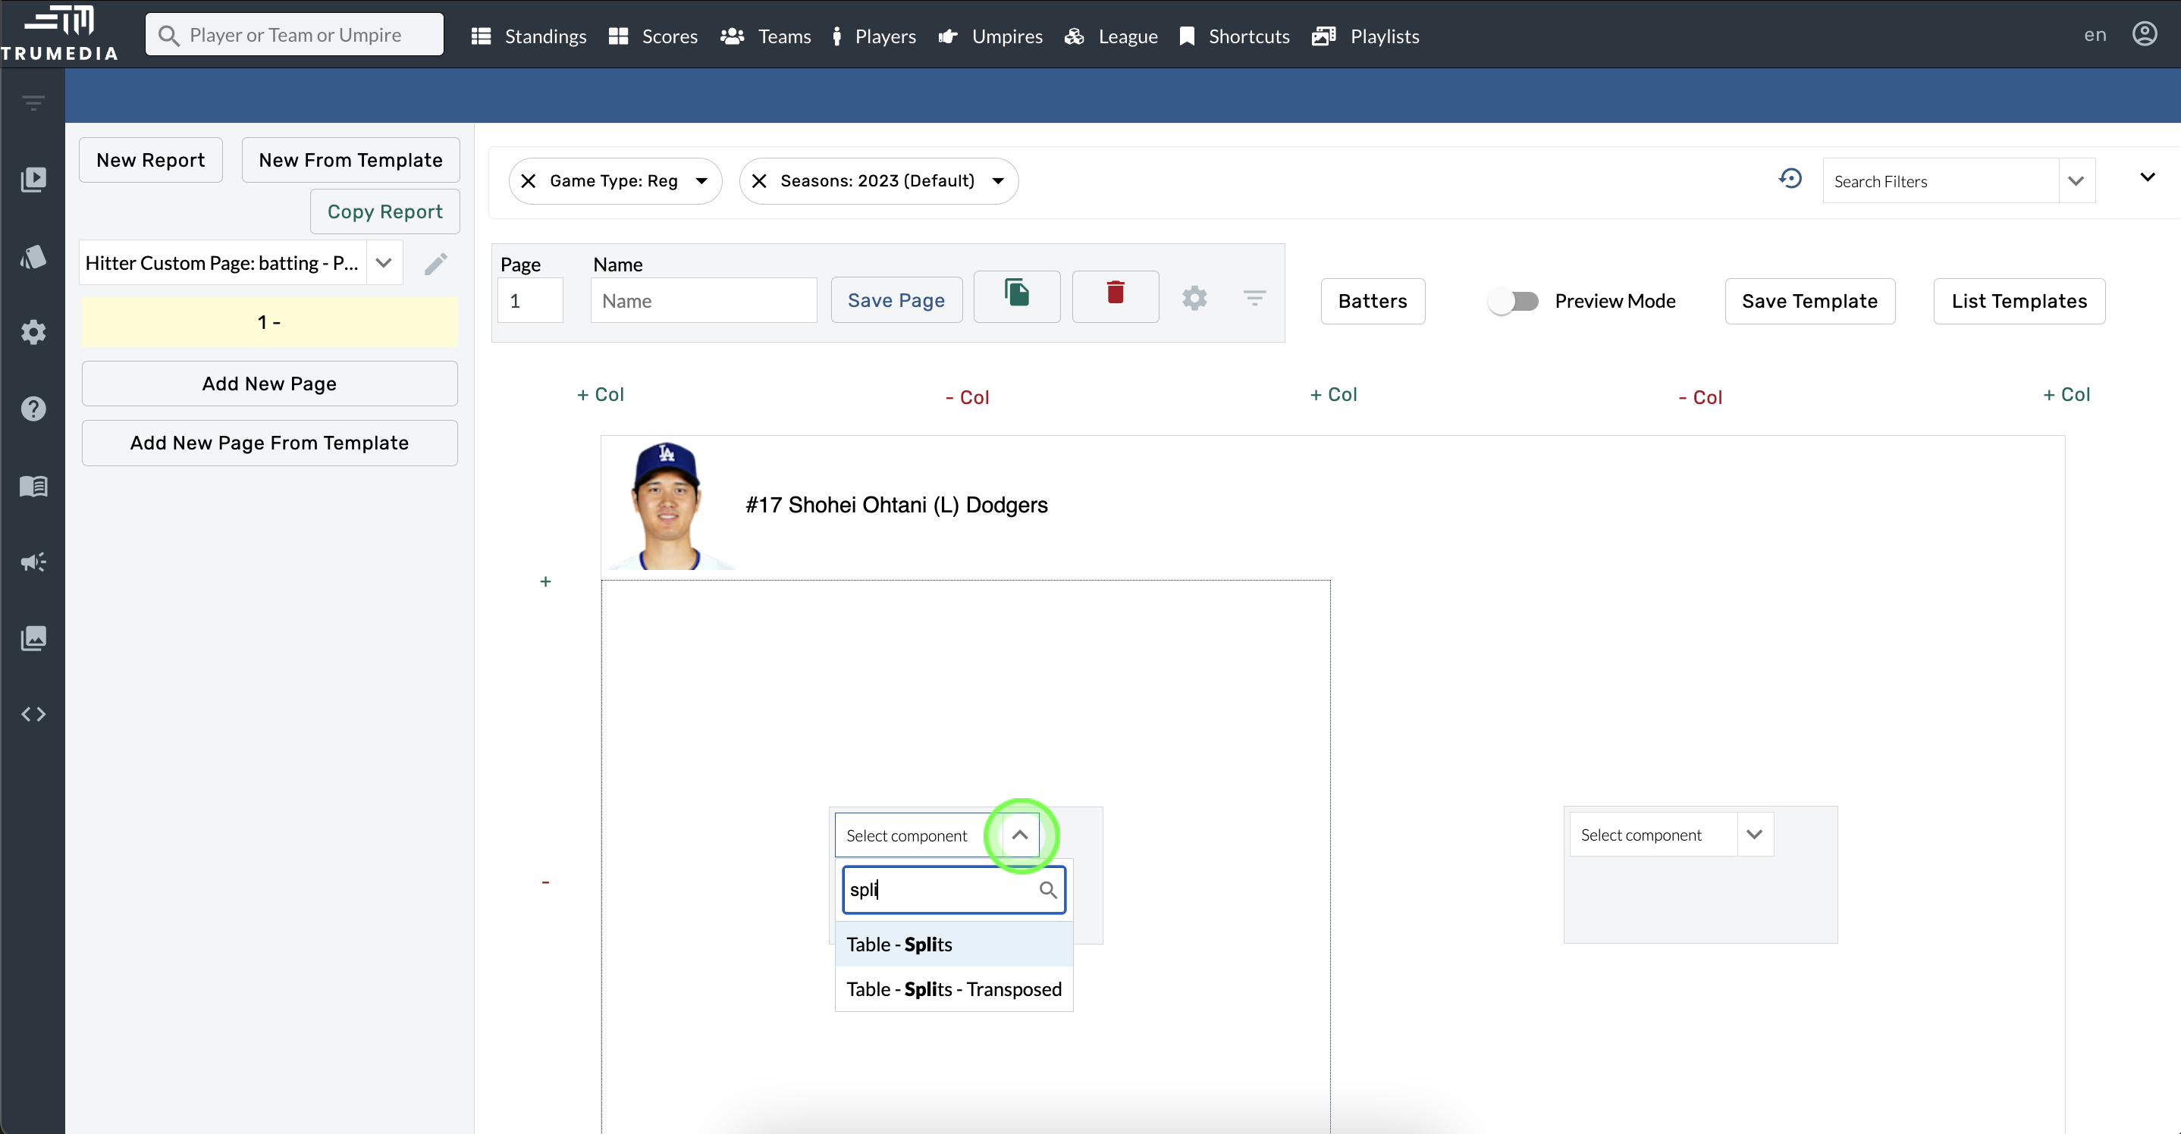This screenshot has height=1134, width=2181.
Task: Remove Seasons 2023 filter
Action: [x=759, y=181]
